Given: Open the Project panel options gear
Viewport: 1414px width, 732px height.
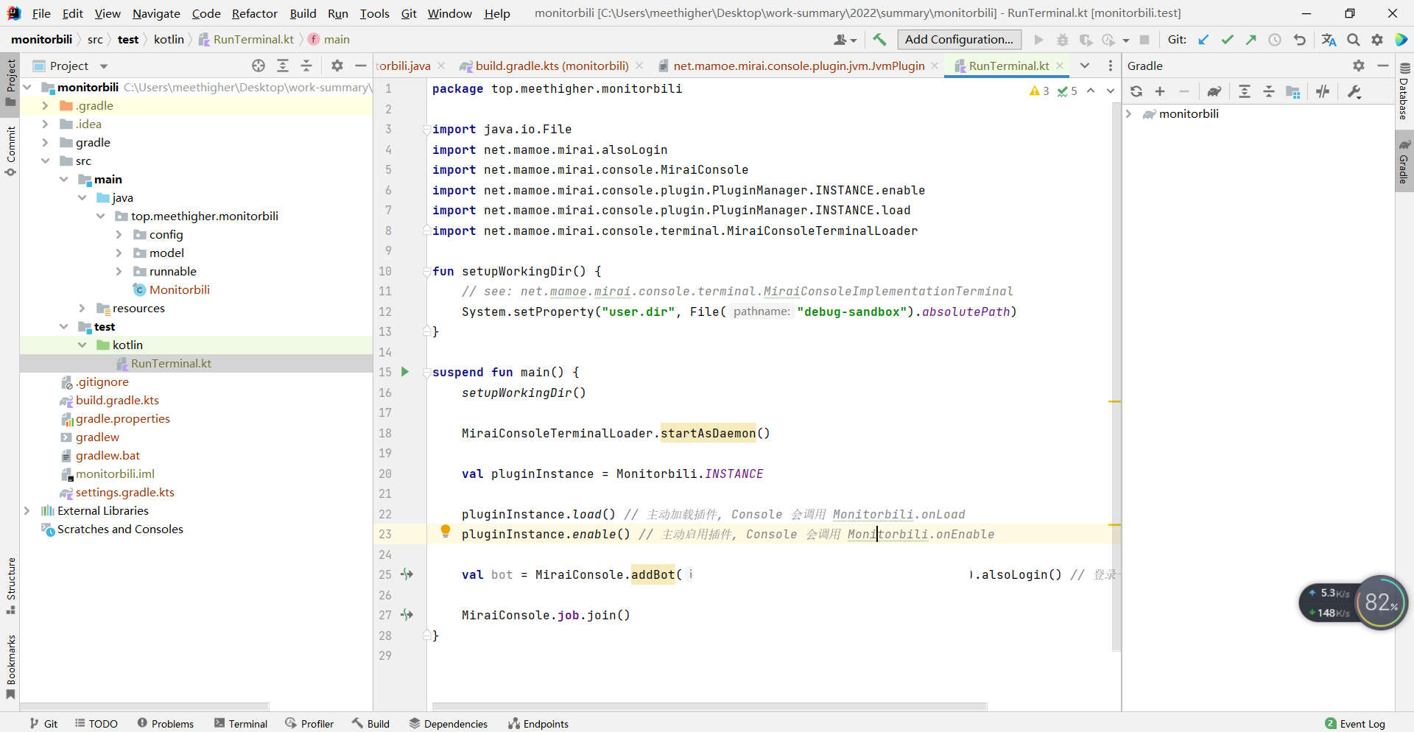Looking at the screenshot, I should point(337,66).
